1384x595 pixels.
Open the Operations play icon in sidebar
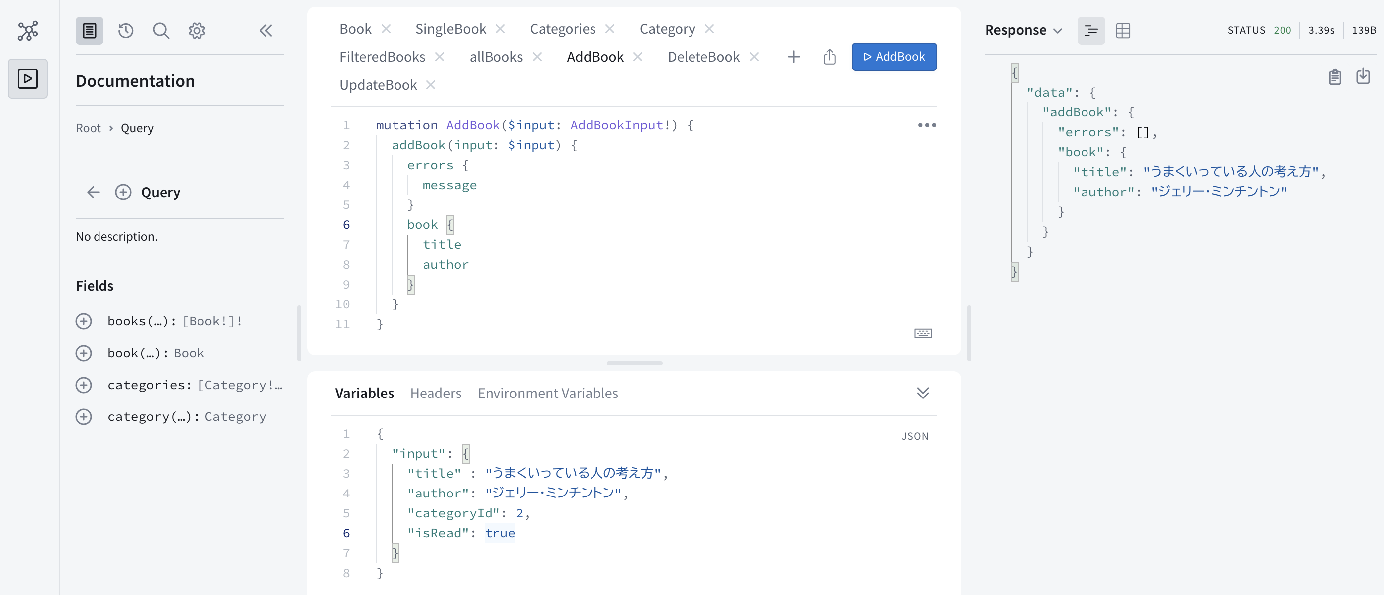pyautogui.click(x=28, y=79)
